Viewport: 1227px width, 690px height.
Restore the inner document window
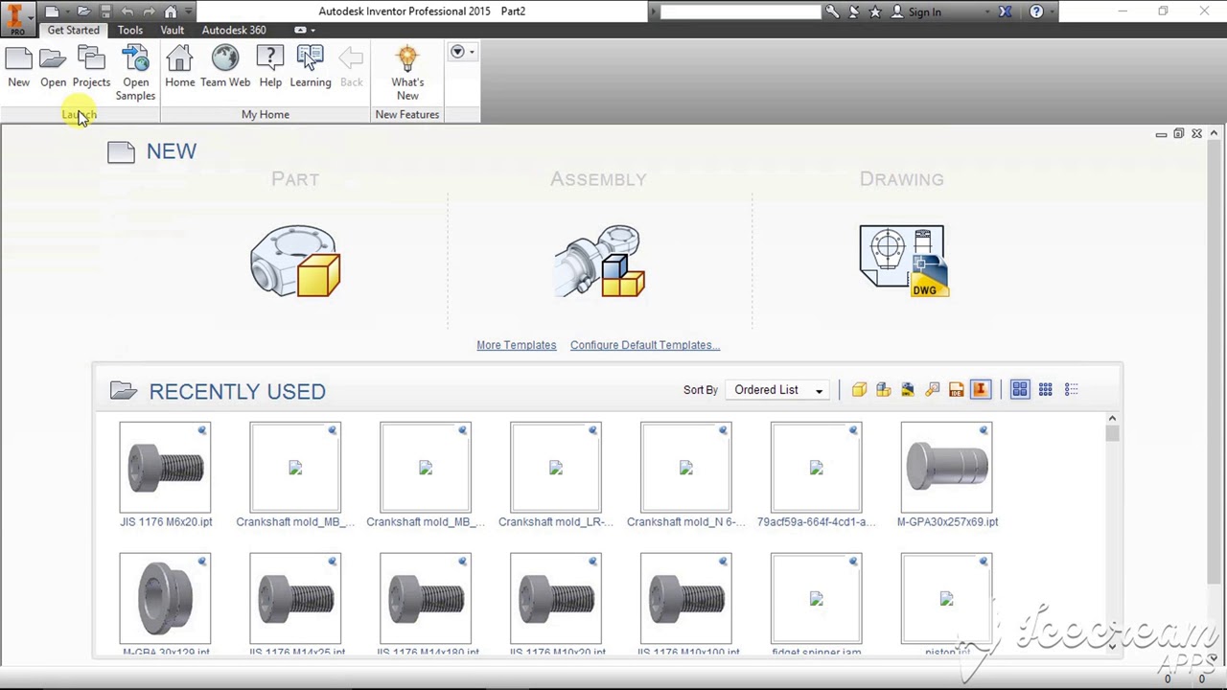(x=1179, y=134)
